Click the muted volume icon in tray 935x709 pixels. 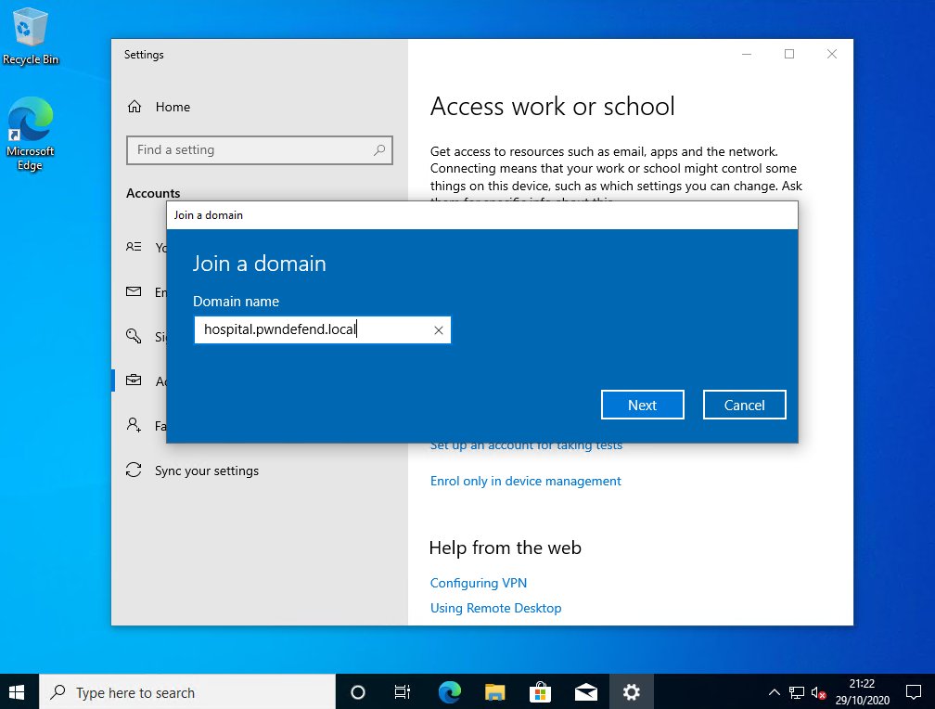(818, 692)
